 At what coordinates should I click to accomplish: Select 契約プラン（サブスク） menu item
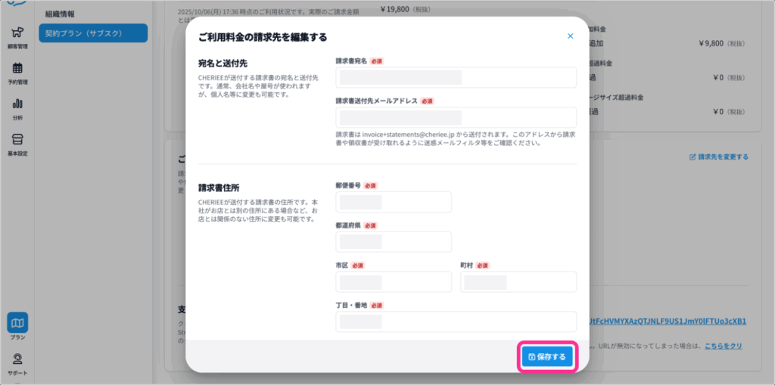coord(93,33)
